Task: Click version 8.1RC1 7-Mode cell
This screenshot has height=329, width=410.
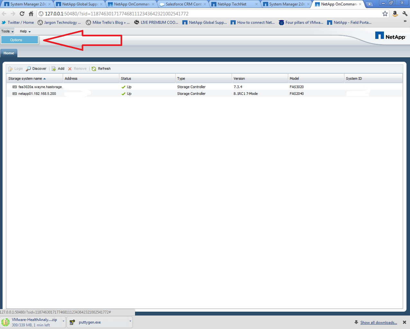Action: [x=245, y=94]
